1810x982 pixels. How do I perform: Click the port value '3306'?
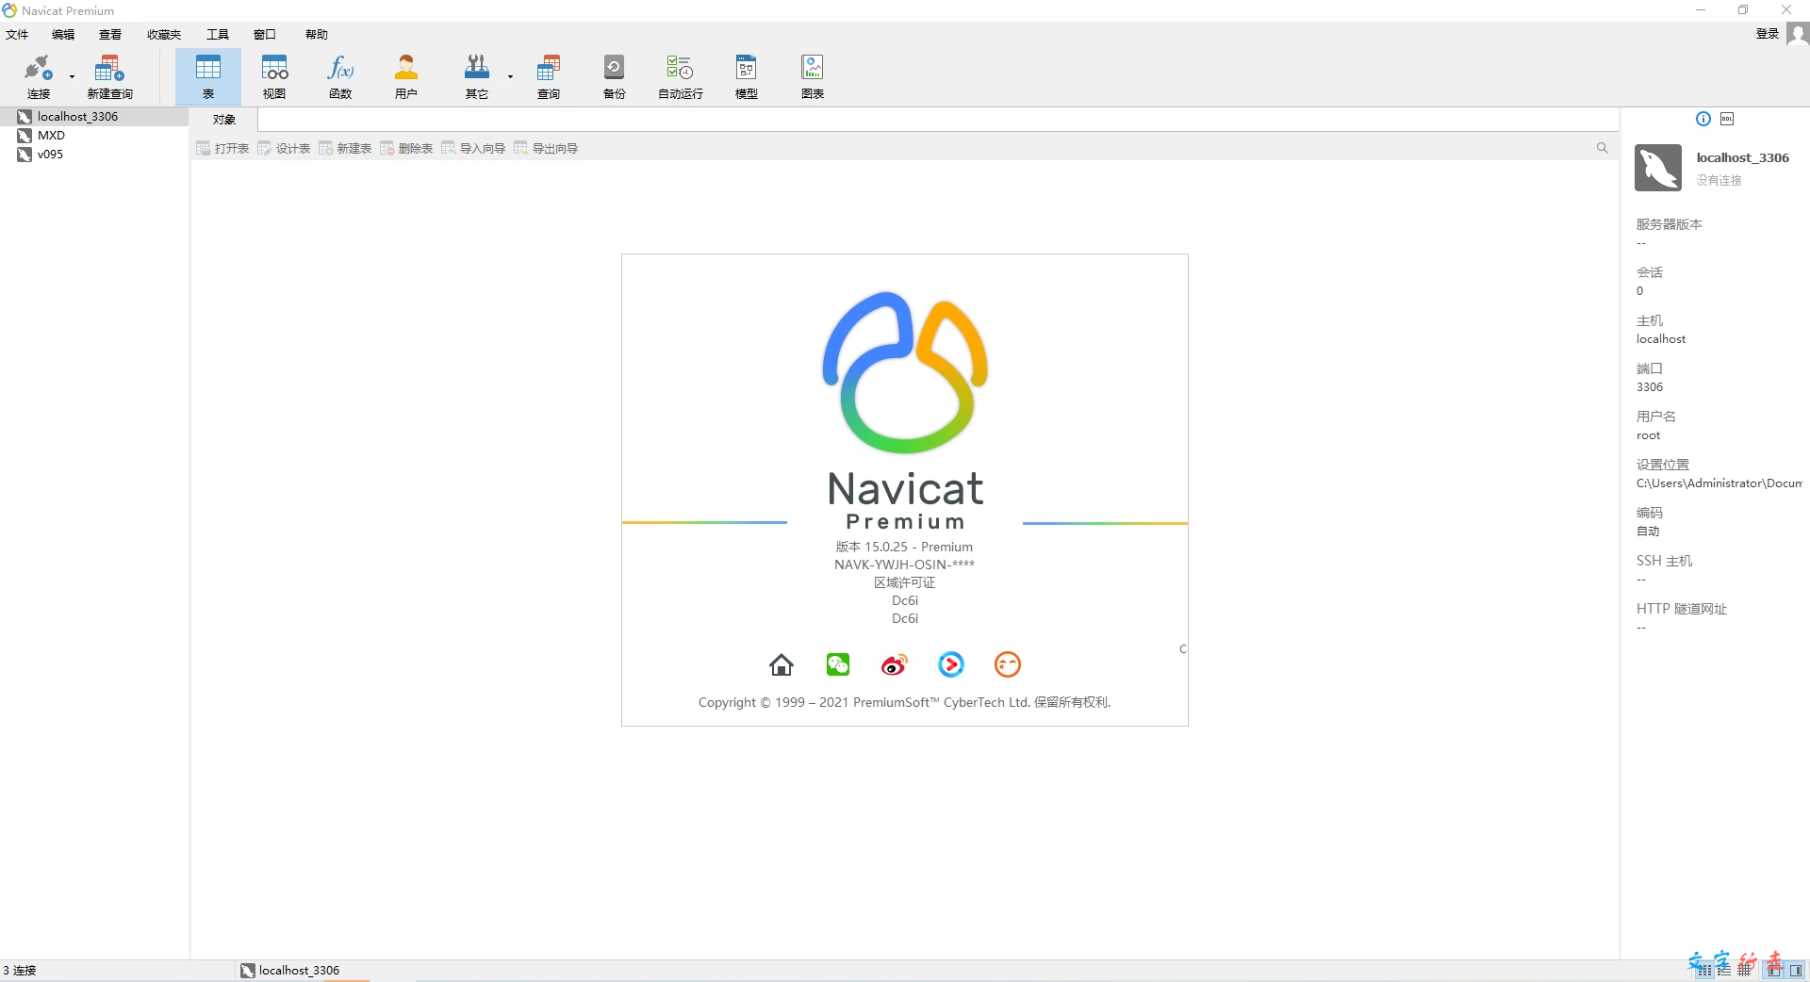(x=1650, y=387)
